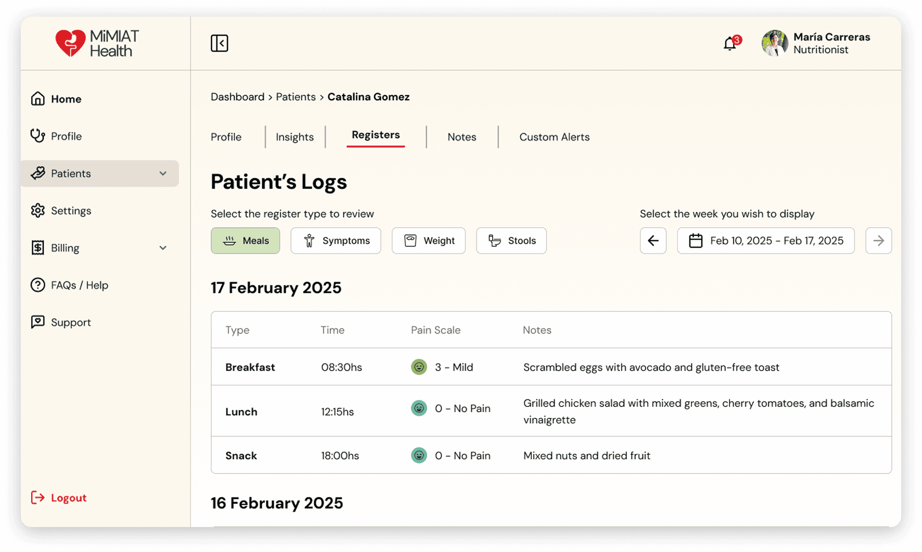Switch to the Insights tab

point(294,137)
